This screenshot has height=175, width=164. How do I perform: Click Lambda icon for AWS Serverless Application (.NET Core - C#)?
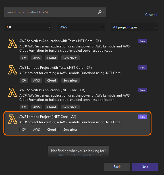[13, 92]
